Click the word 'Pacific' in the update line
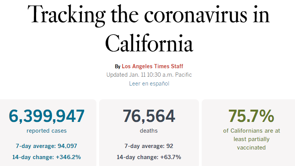This screenshot has width=295, height=166. [182, 75]
